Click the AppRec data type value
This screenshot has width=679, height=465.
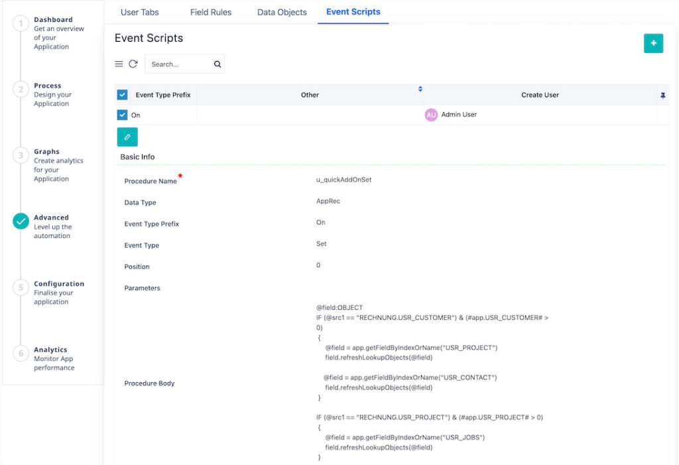point(328,201)
